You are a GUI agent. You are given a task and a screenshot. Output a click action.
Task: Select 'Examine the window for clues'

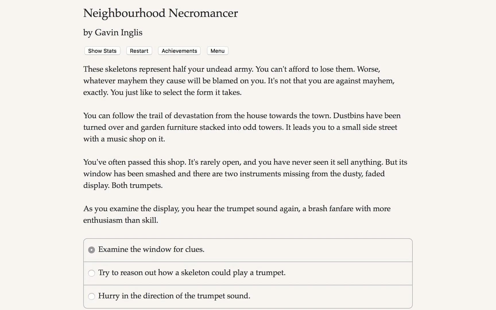(151, 249)
